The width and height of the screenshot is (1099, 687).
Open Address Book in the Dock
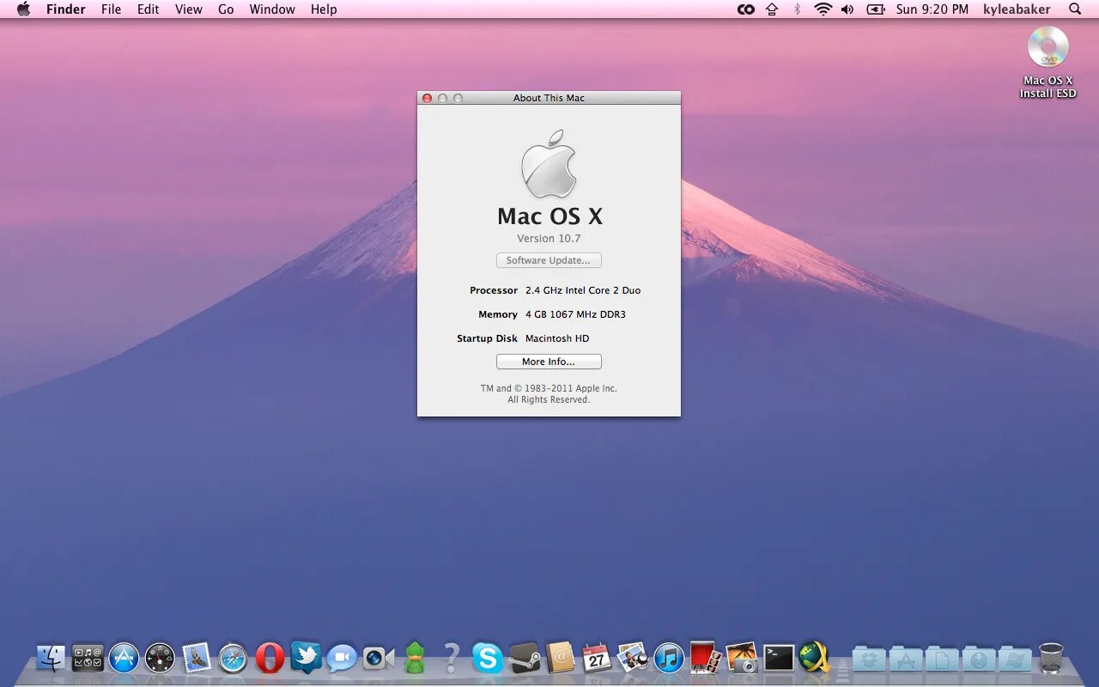click(x=561, y=658)
